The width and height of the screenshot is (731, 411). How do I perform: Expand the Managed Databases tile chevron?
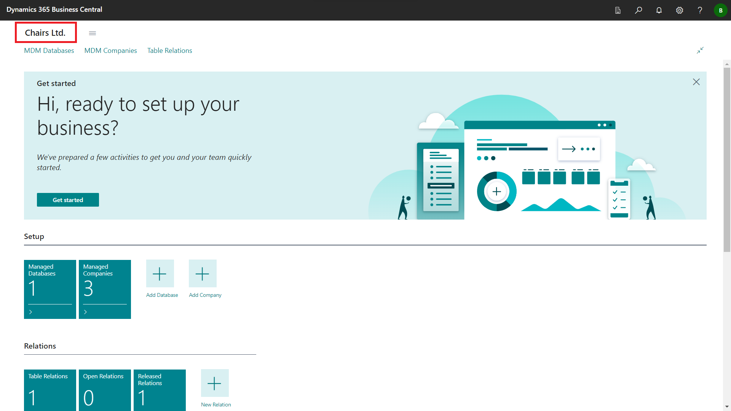tap(31, 312)
